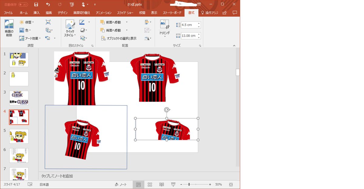The width and height of the screenshot is (364, 189).
Task: Click 前面へ移動 button
Action: [x=110, y=22]
